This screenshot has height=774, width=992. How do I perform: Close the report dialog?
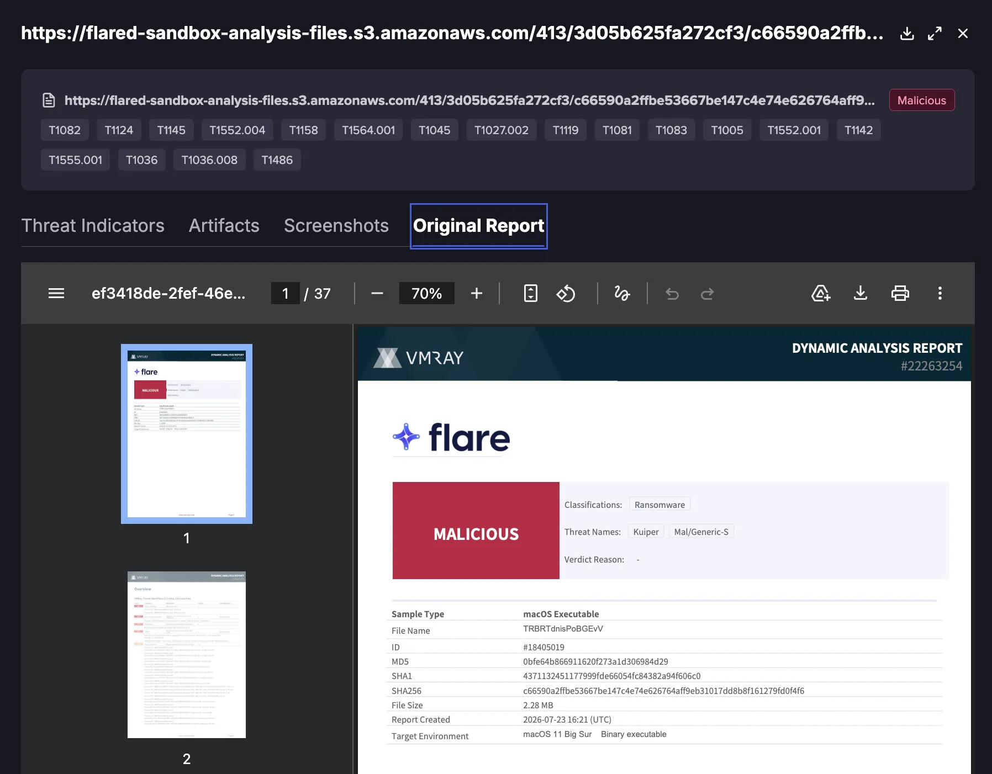coord(963,34)
